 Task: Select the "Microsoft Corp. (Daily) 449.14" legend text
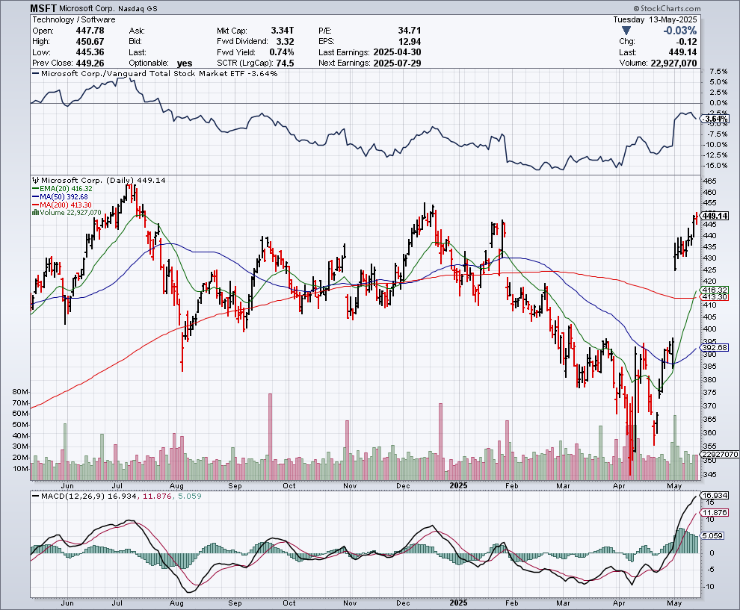coord(103,180)
